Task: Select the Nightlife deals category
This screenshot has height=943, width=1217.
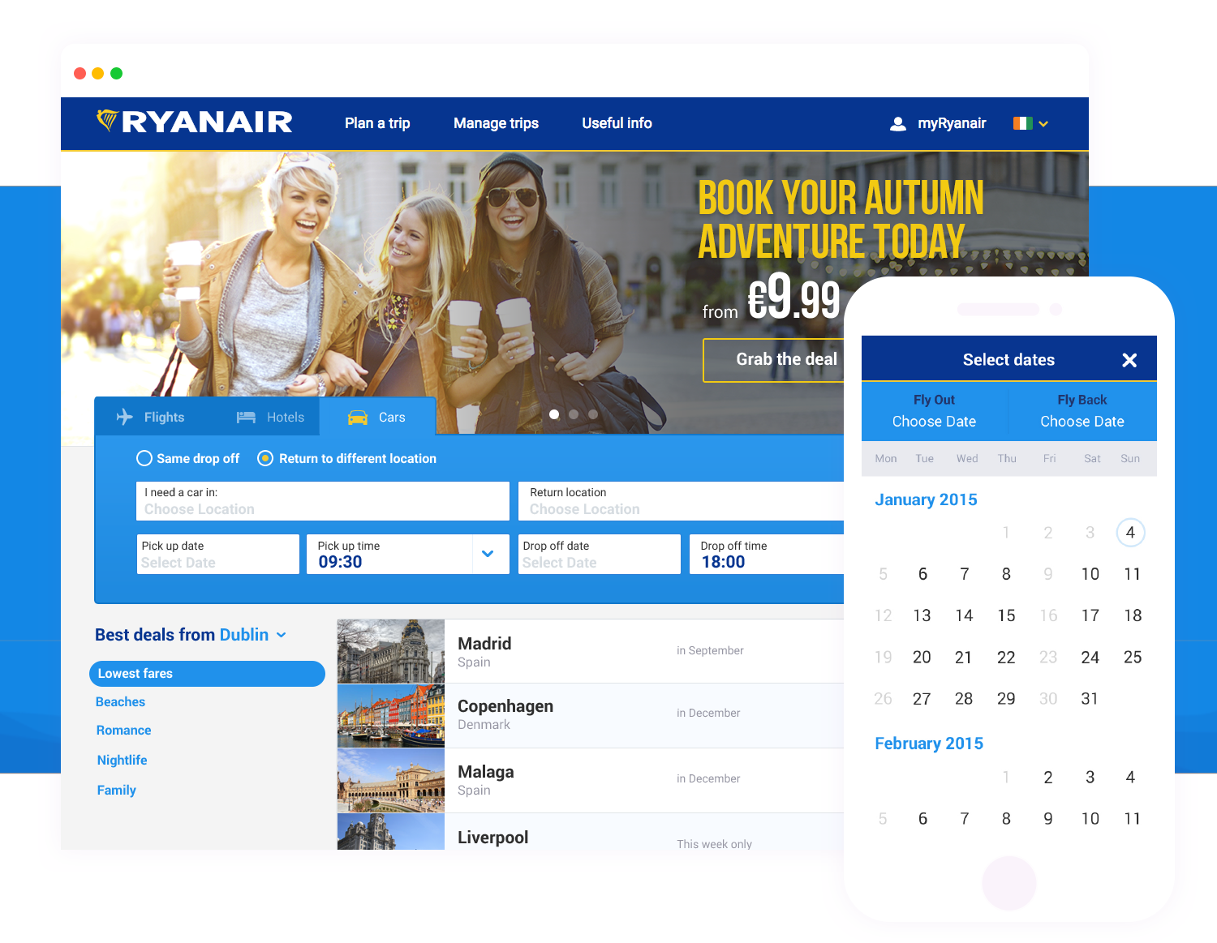Action: click(122, 761)
